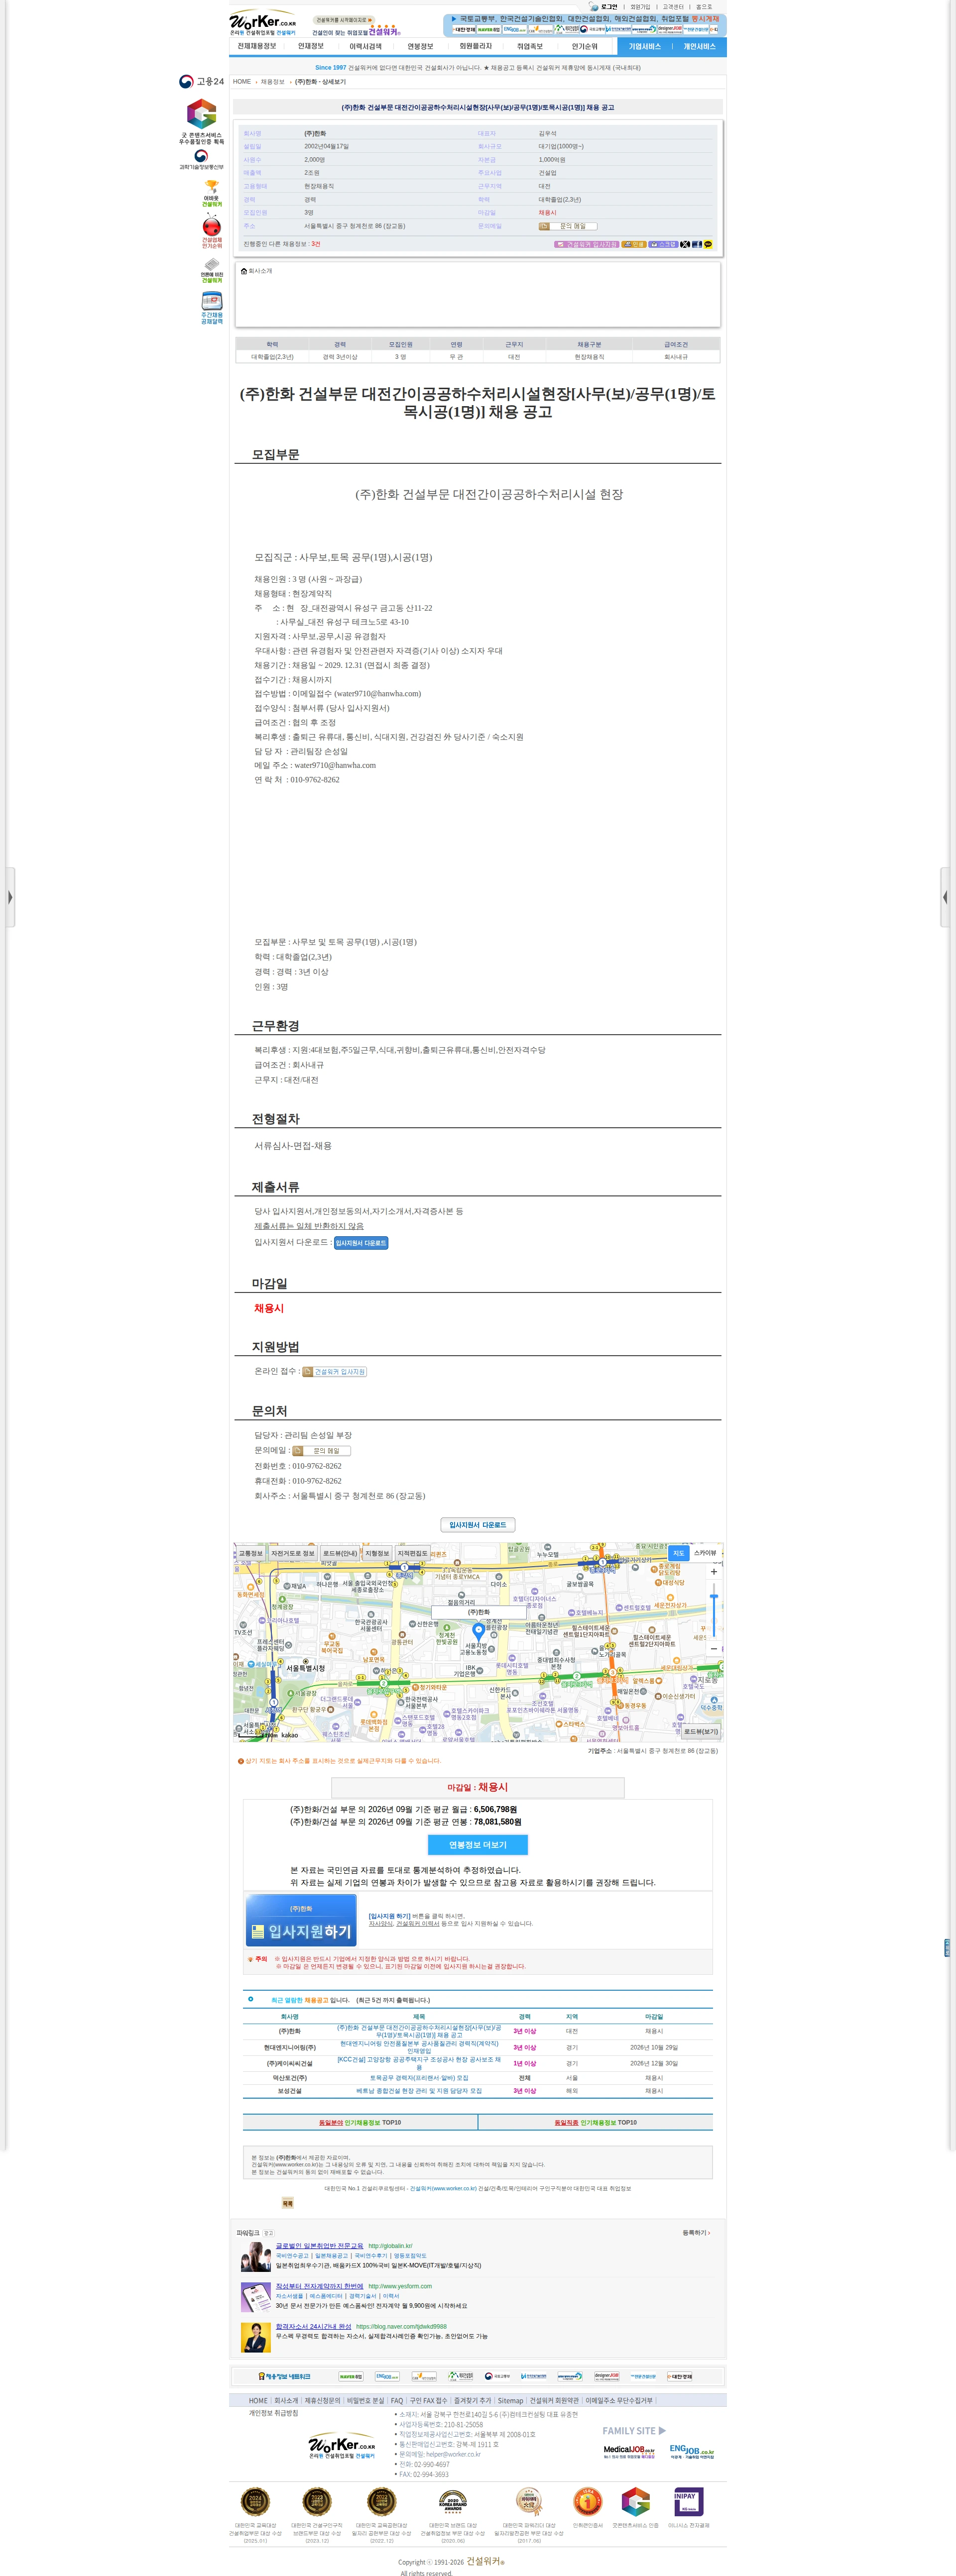Share the posting via KakaoTalk
956x2576 pixels.
[708, 244]
